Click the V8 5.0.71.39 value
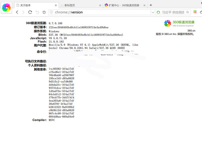202x141 pixels. pos(58,38)
